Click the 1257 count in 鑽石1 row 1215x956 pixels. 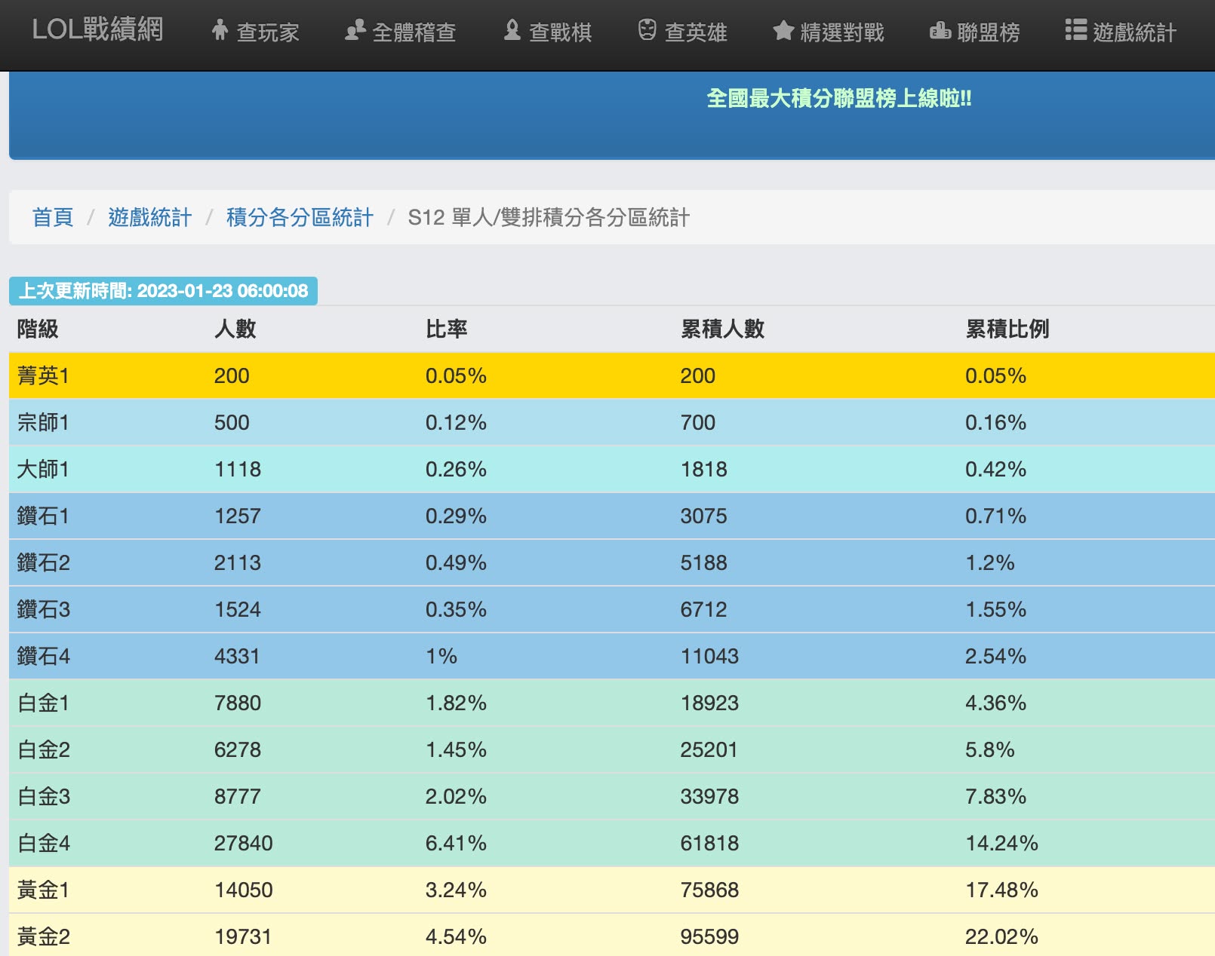[x=238, y=516]
